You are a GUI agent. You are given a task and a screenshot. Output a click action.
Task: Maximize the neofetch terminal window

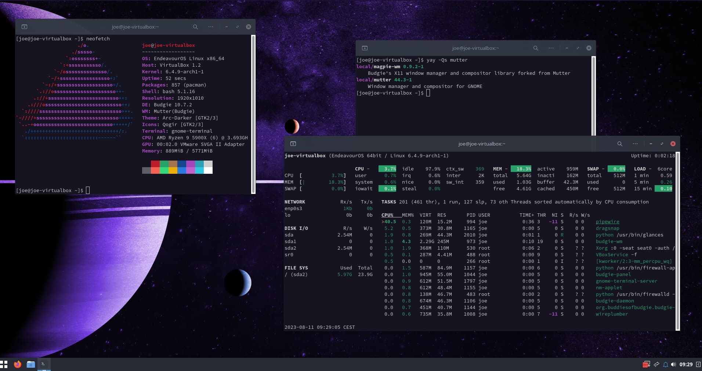tap(238, 27)
